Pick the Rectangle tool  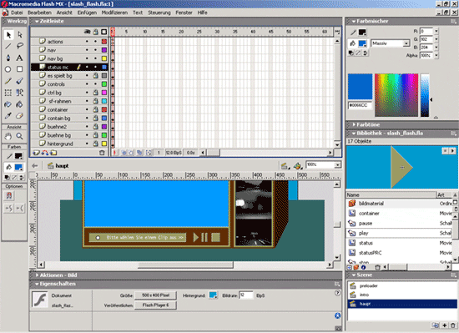(20, 69)
